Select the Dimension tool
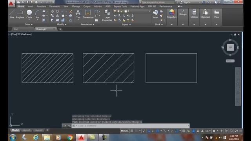The height and width of the screenshot is (141, 251). [88, 14]
